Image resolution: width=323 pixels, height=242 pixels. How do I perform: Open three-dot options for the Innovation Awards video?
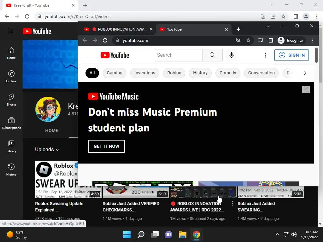point(232,204)
